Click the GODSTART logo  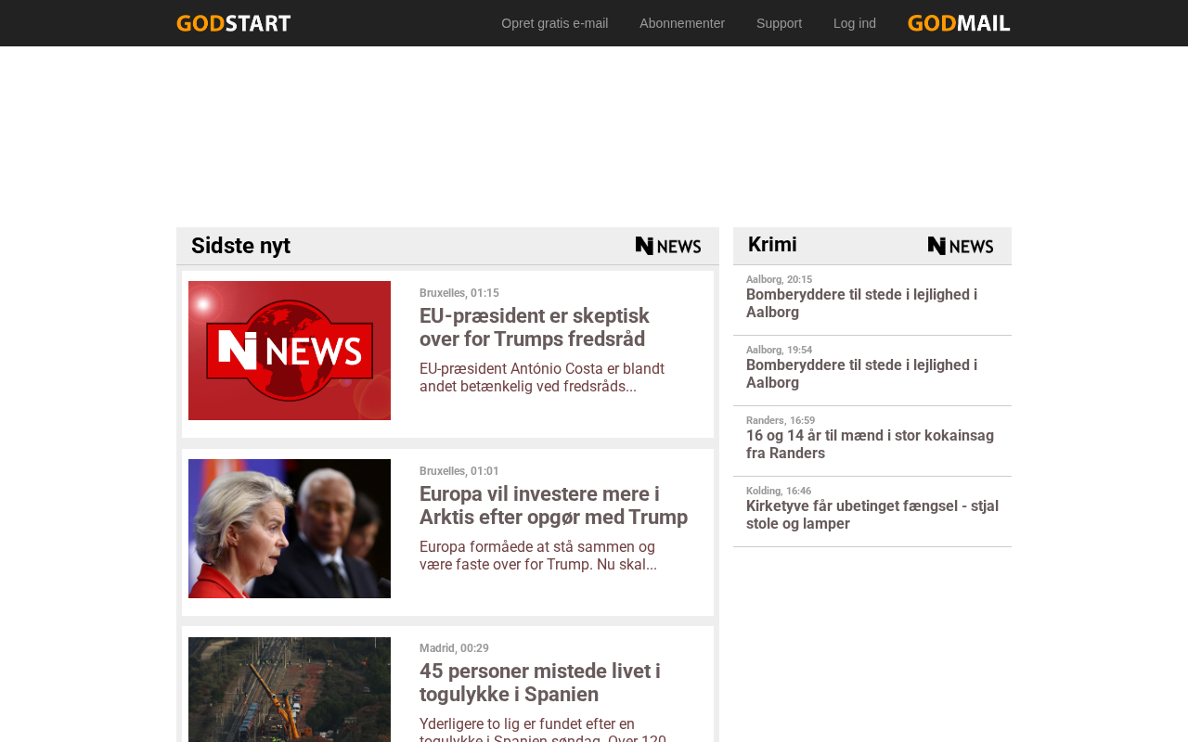click(234, 23)
